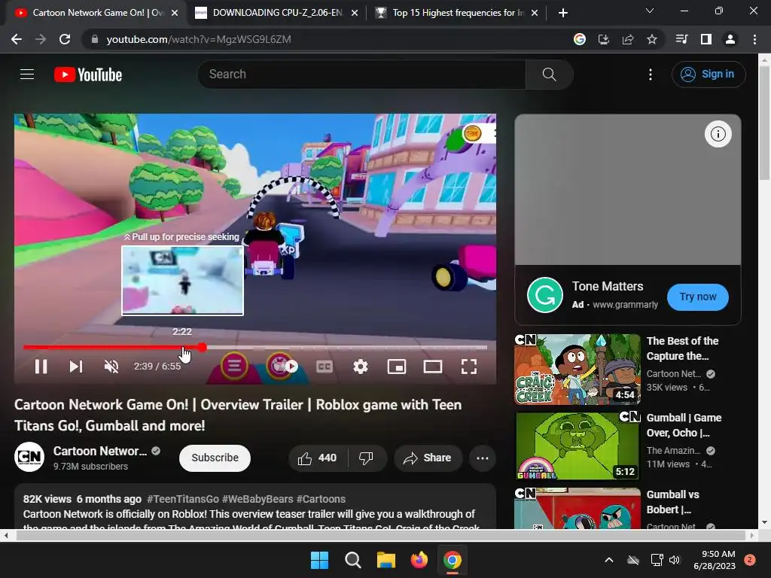771x578 pixels.
Task: Open Gumball Game Over, Ocho video title
Action: pyautogui.click(x=684, y=425)
